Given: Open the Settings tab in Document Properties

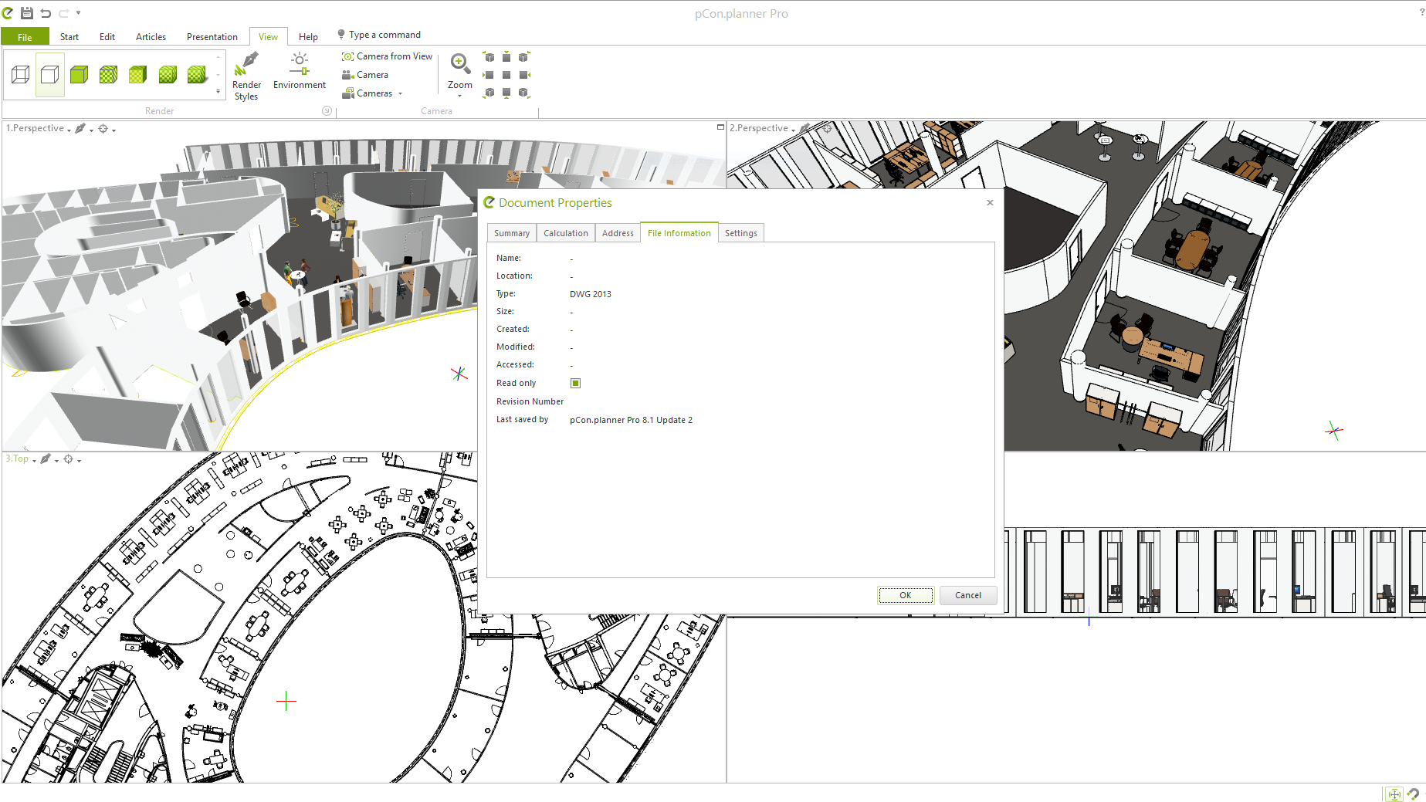Looking at the screenshot, I should pyautogui.click(x=741, y=233).
